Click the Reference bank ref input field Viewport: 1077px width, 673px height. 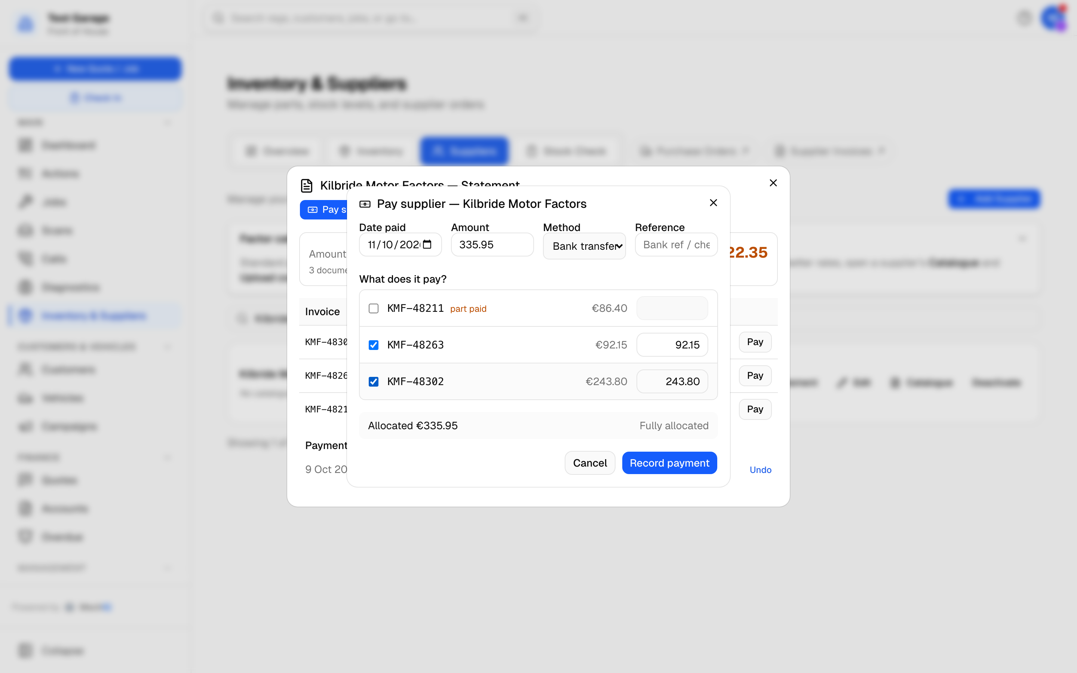(x=676, y=245)
